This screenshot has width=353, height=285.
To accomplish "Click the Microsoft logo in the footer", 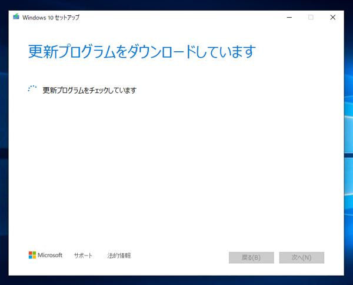I will pyautogui.click(x=45, y=255).
